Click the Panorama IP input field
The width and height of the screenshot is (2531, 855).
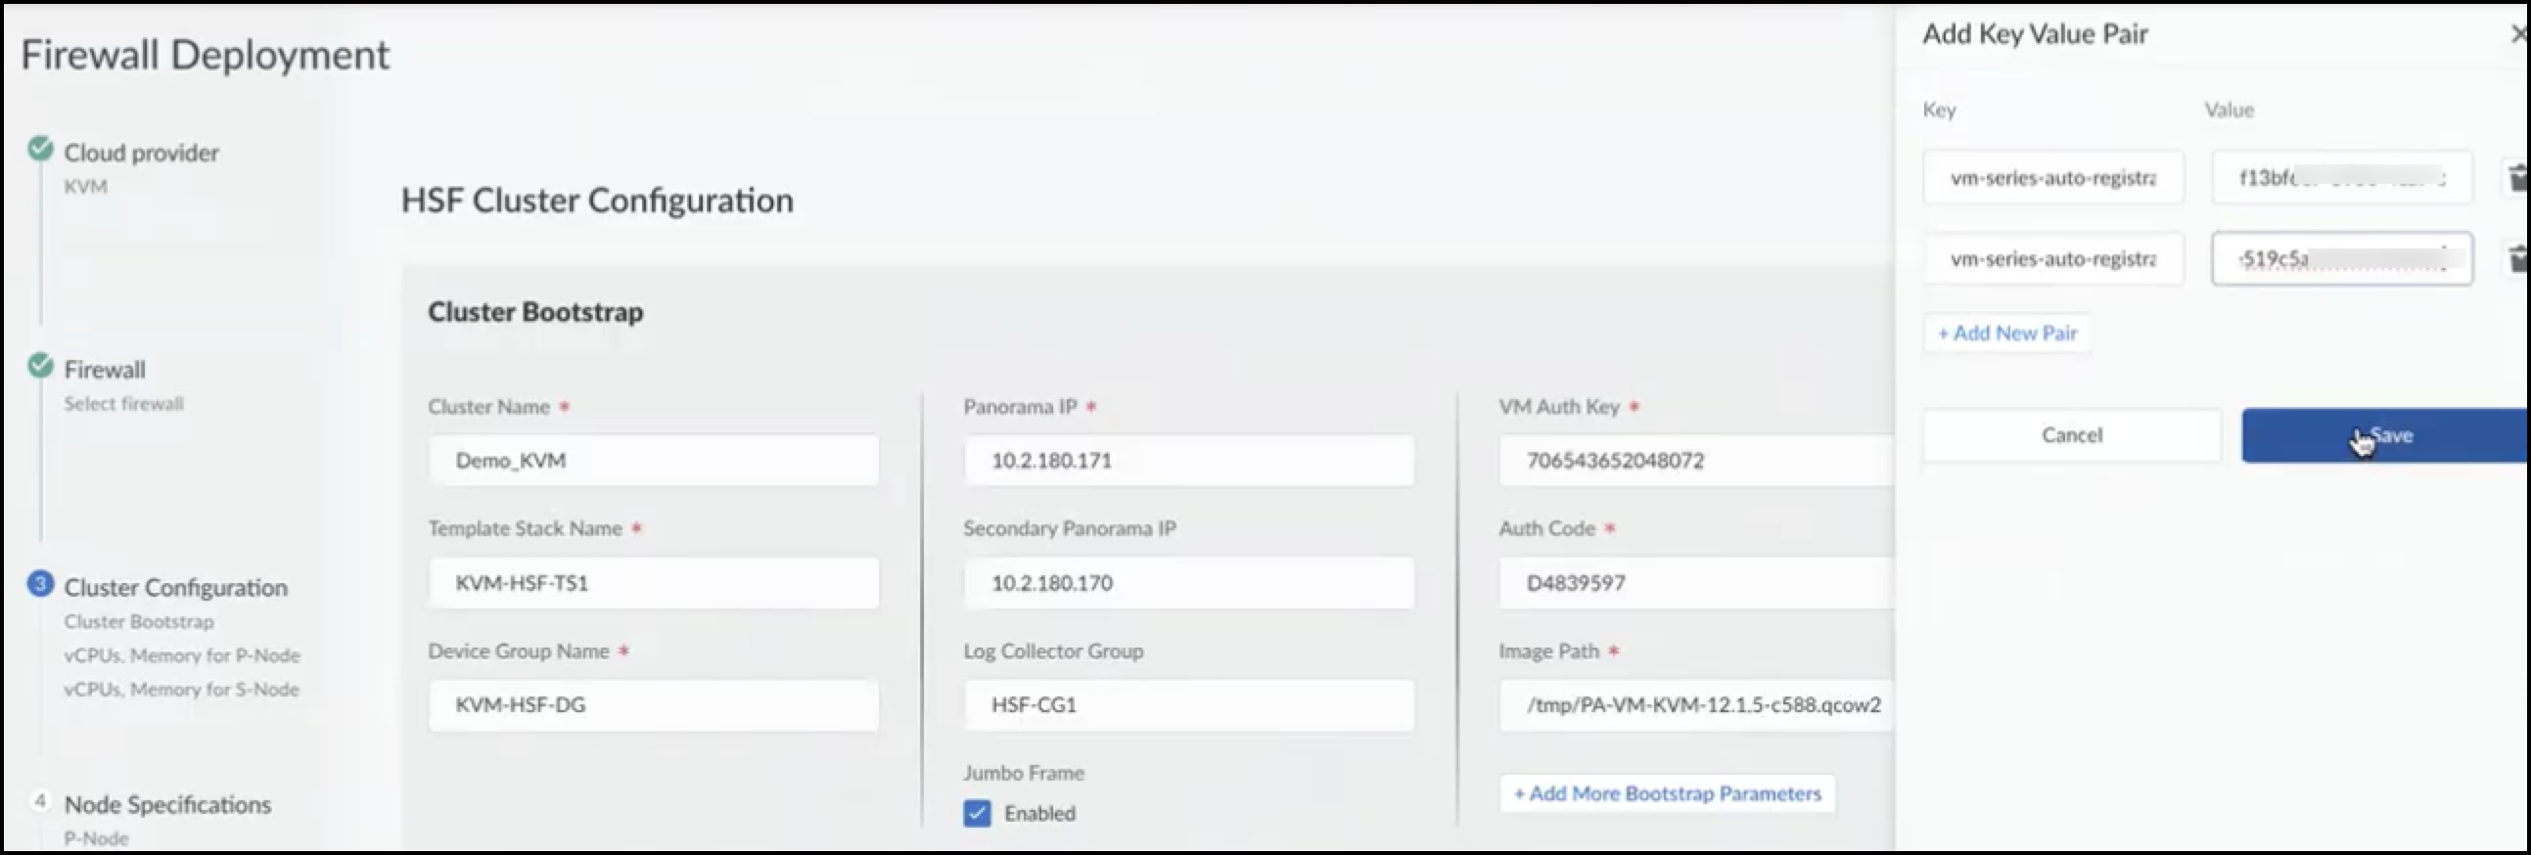pos(1188,461)
